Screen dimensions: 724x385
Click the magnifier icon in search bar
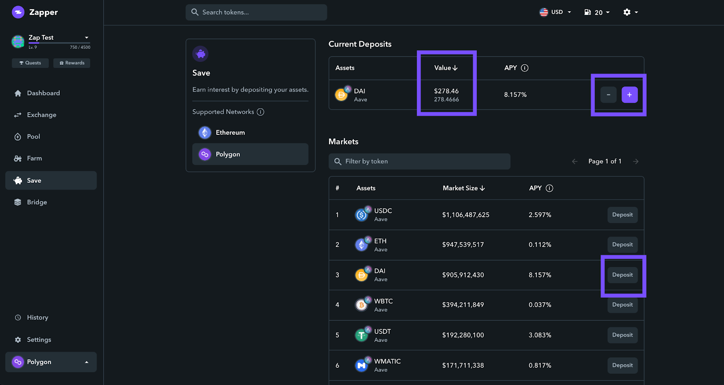click(195, 12)
